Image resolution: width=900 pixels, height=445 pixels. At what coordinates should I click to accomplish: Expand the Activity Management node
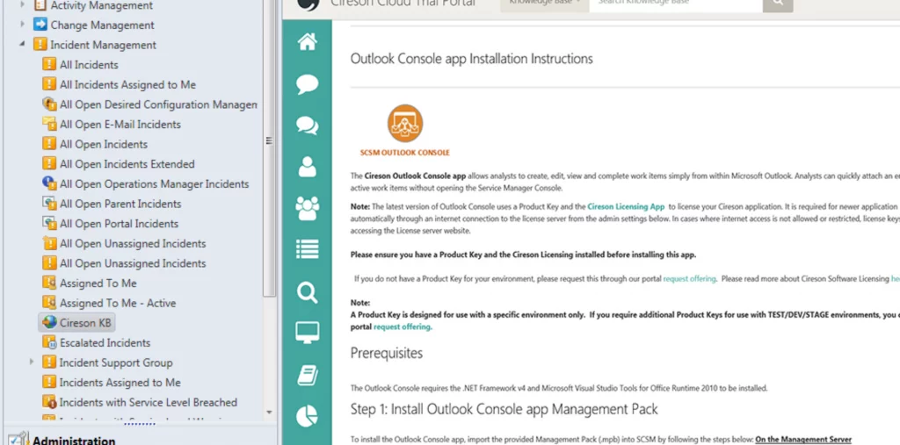(22, 5)
